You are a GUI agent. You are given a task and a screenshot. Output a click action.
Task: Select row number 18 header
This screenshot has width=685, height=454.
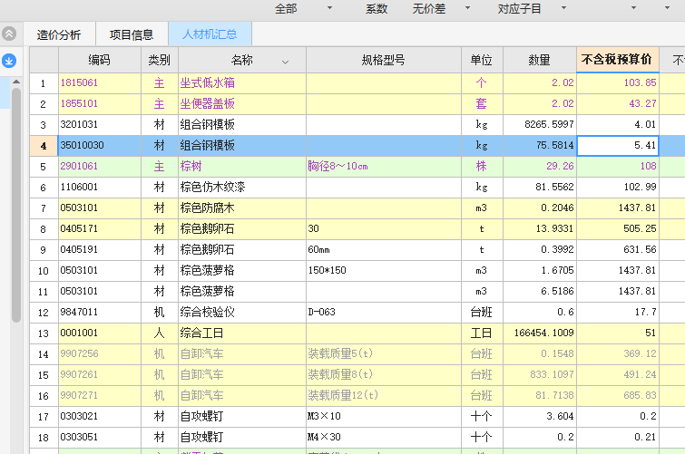(44, 437)
